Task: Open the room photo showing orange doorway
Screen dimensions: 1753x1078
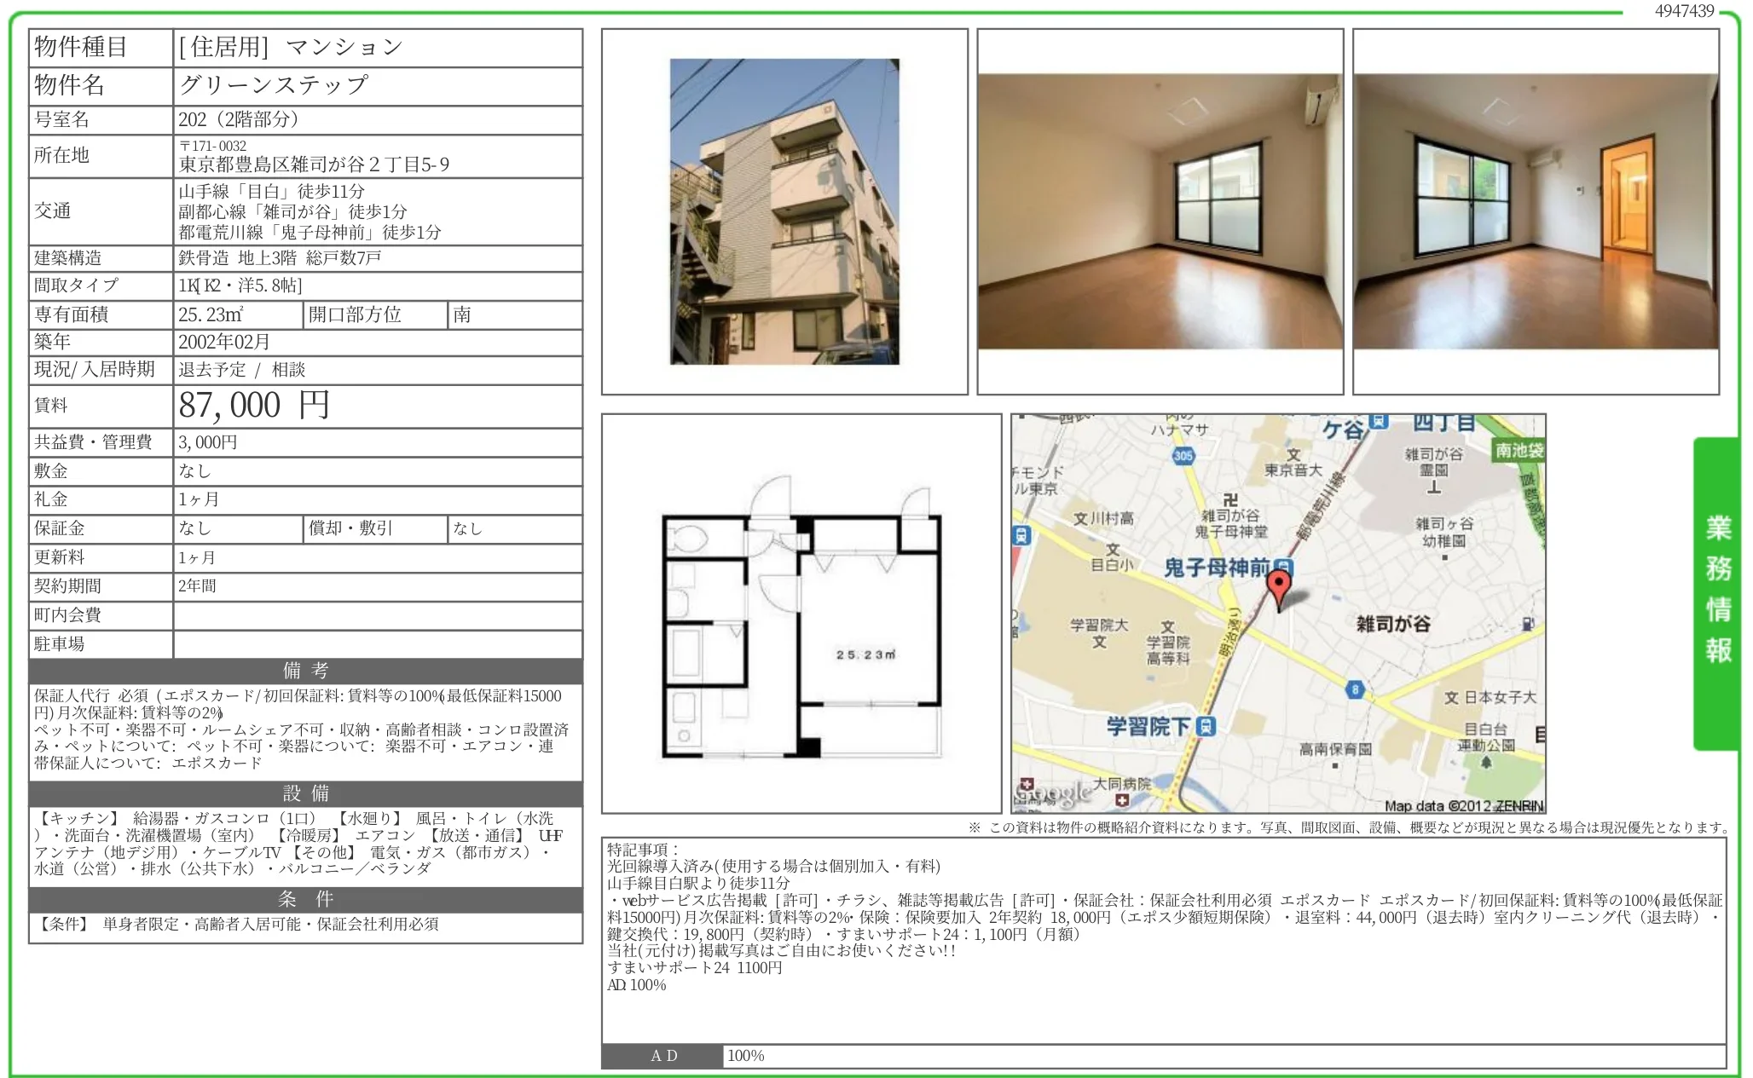Action: 1536,211
